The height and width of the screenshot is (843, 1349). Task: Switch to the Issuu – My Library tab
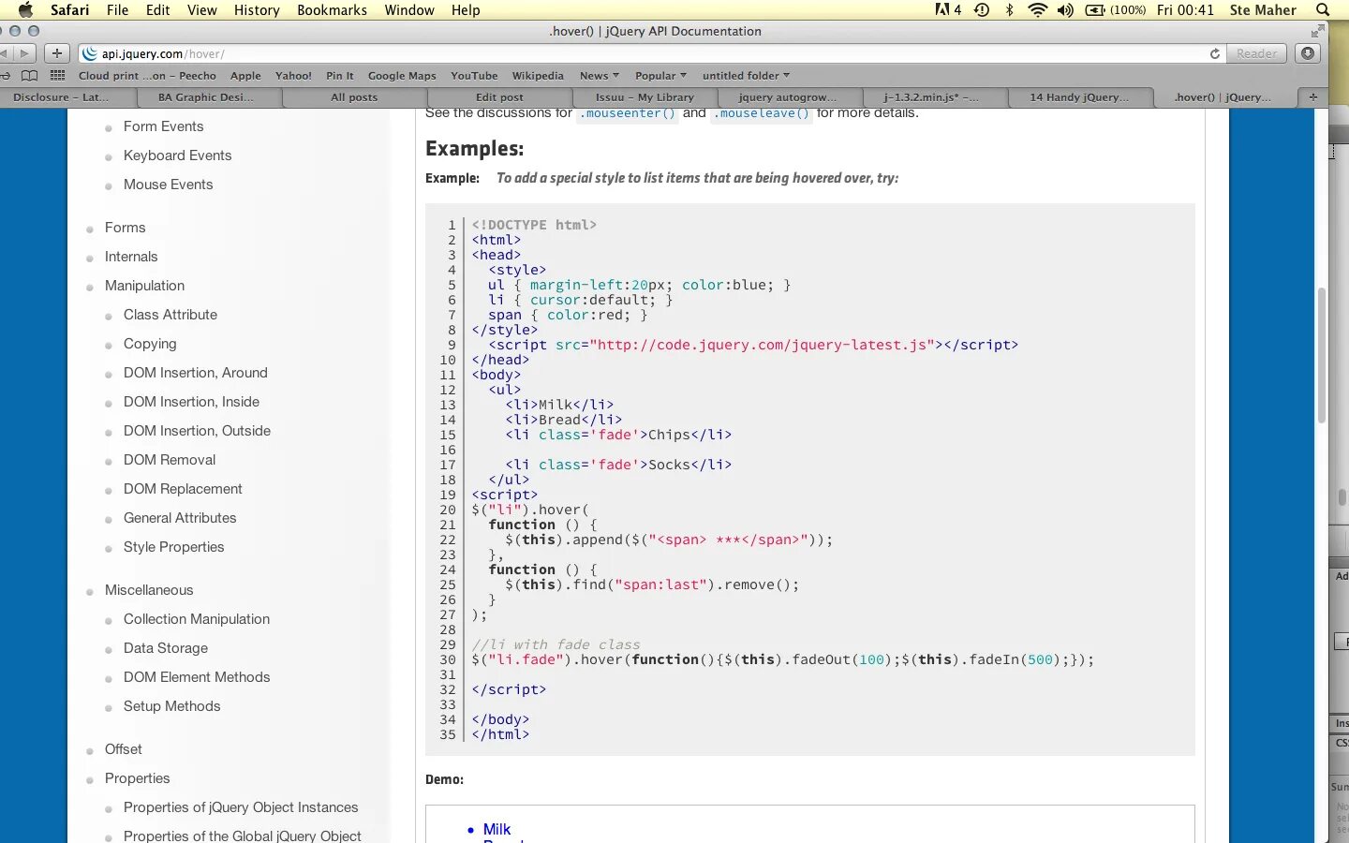(x=645, y=96)
